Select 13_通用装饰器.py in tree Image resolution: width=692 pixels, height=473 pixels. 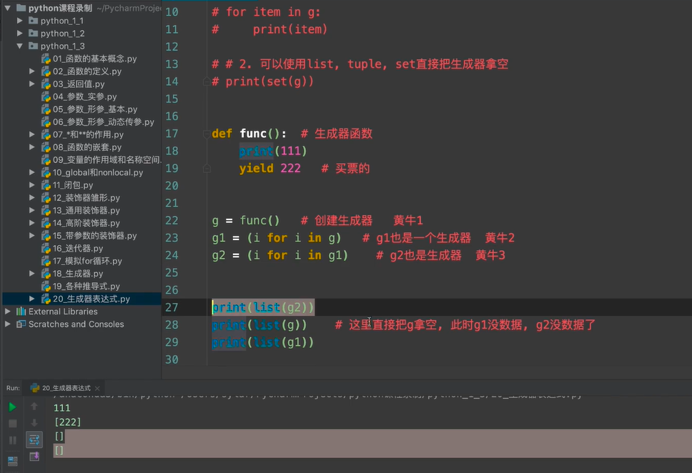[x=86, y=211]
